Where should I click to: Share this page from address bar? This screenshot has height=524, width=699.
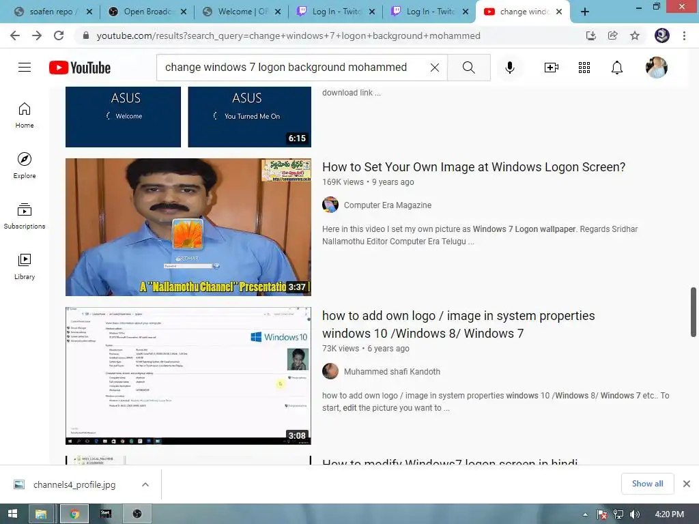pyautogui.click(x=613, y=35)
